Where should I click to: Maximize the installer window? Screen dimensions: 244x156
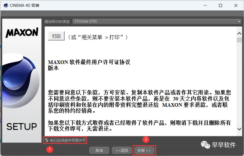pos(220,5)
